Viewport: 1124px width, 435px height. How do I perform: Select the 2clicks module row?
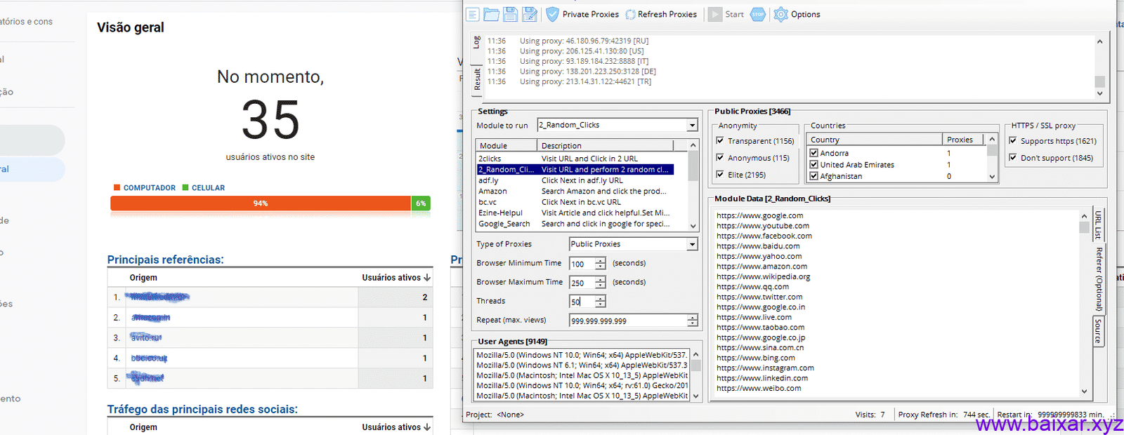(x=575, y=159)
